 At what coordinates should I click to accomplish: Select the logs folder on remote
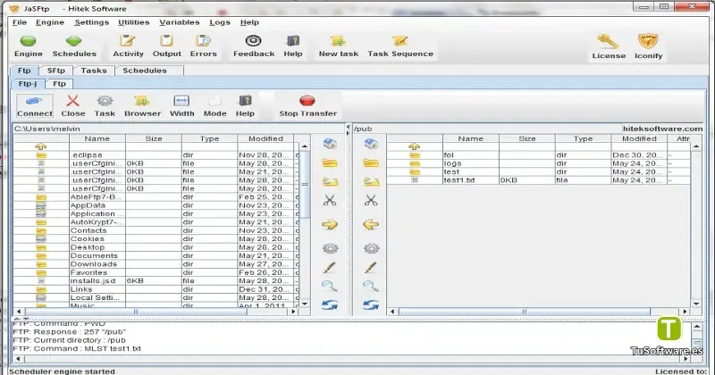pyautogui.click(x=539, y=163)
